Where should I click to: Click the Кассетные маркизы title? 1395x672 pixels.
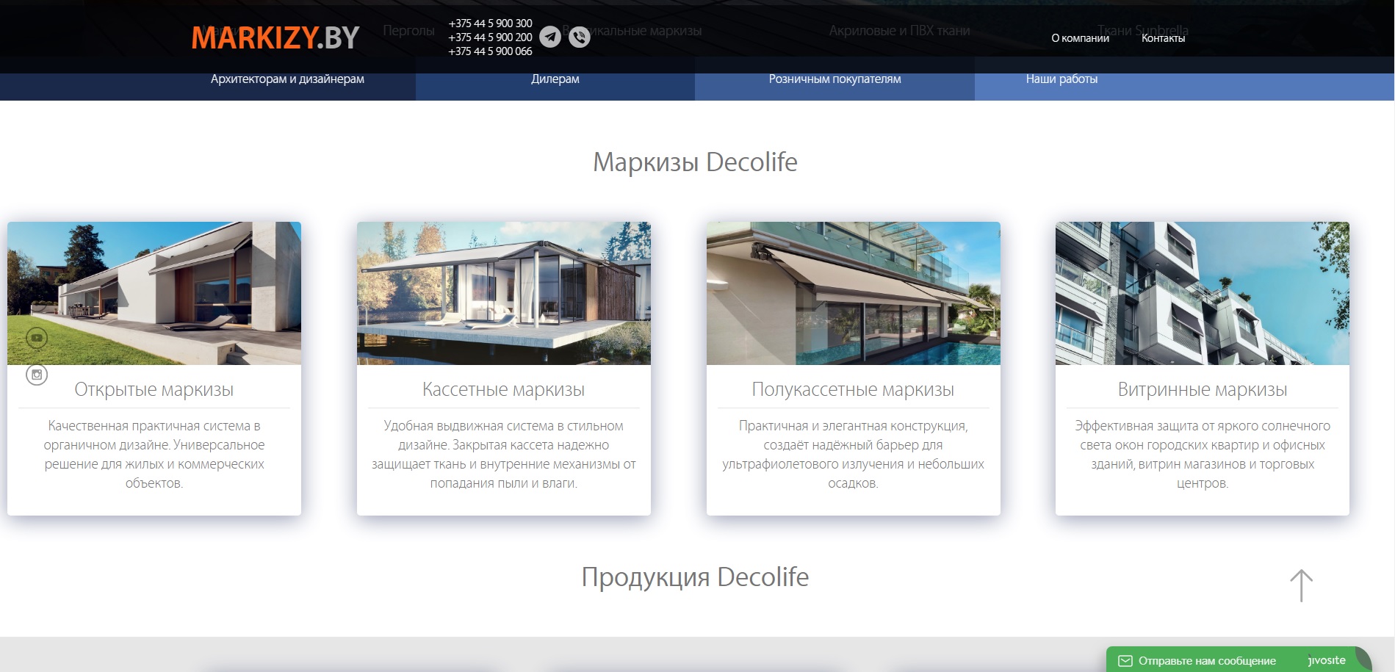pyautogui.click(x=504, y=390)
